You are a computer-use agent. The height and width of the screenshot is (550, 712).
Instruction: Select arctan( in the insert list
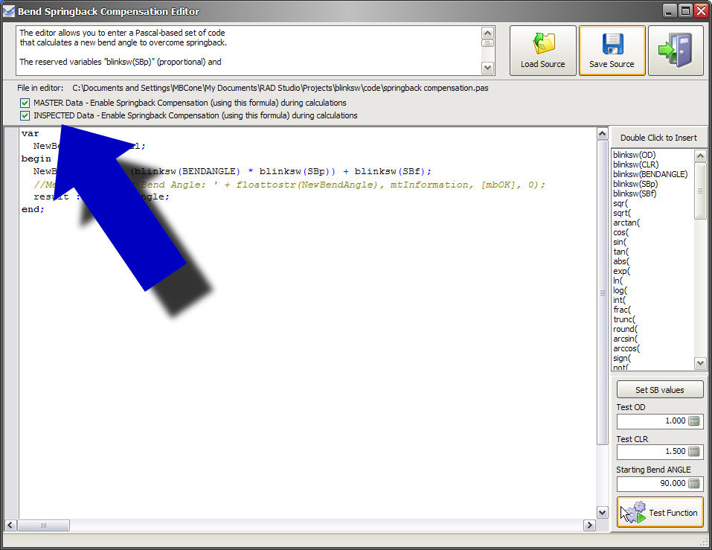tap(626, 223)
